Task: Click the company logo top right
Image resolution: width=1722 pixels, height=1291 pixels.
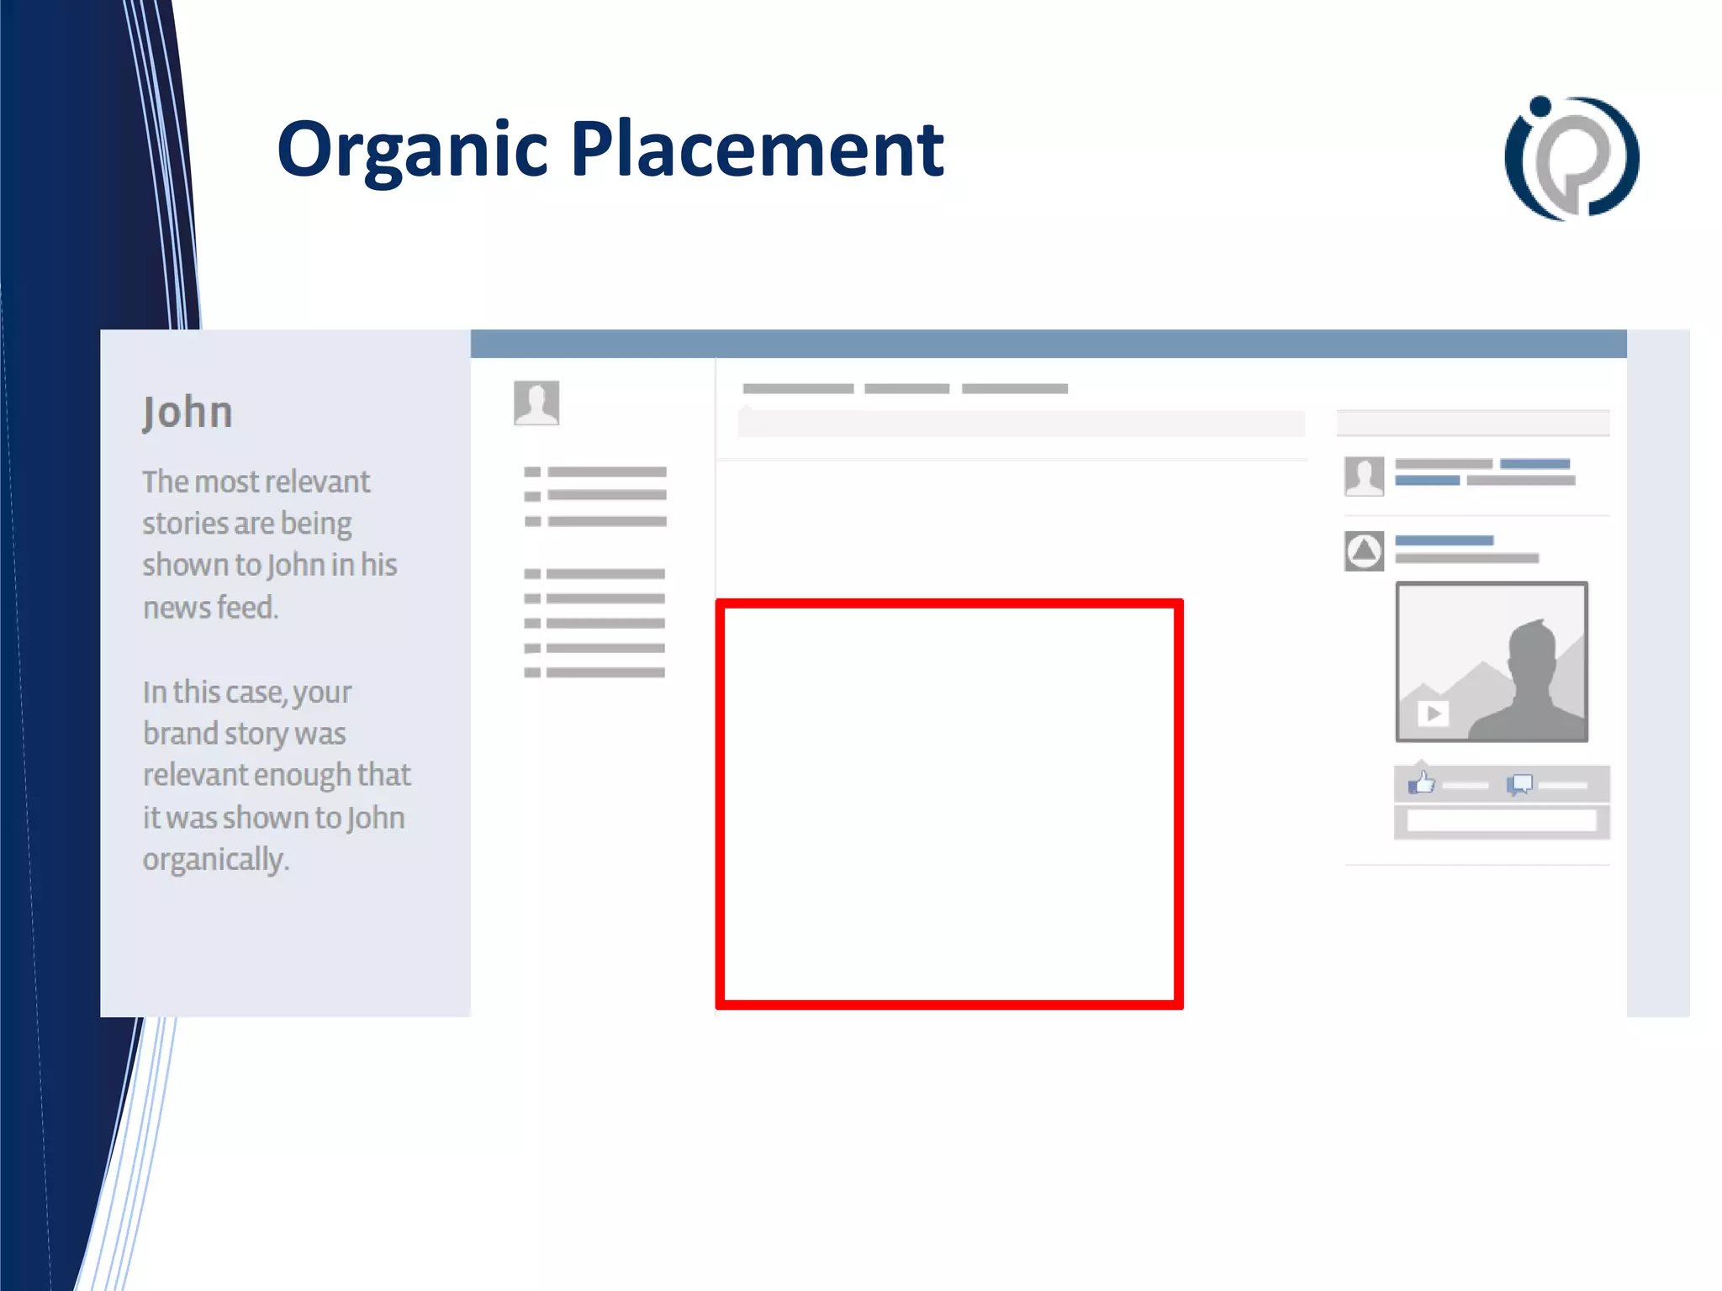Action: tap(1571, 158)
